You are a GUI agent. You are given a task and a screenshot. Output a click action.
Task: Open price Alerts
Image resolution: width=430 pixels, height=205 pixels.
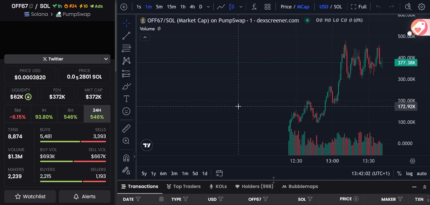85,196
